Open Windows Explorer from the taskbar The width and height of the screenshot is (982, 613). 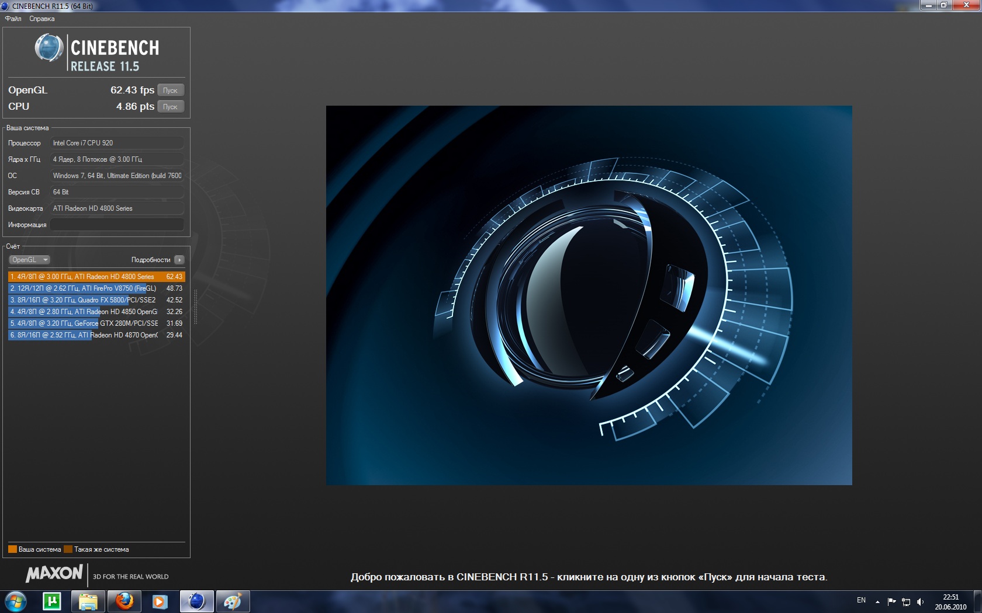tap(88, 601)
